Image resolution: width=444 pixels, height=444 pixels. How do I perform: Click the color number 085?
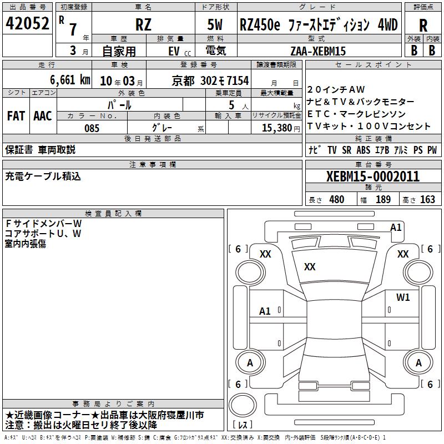coord(92,128)
